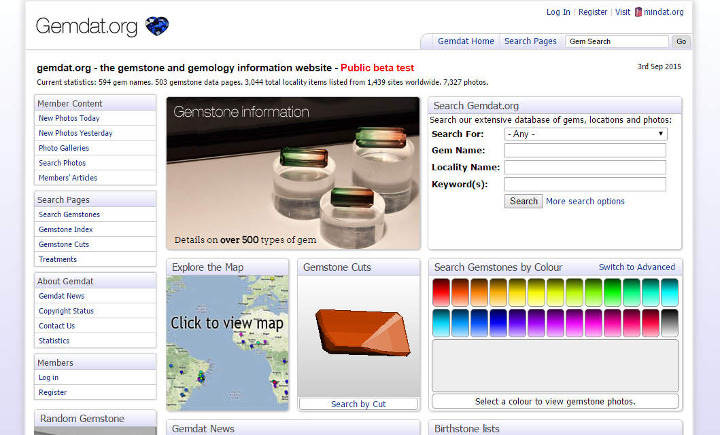Open New Photos Yesterday
The width and height of the screenshot is (720, 435).
tap(75, 133)
